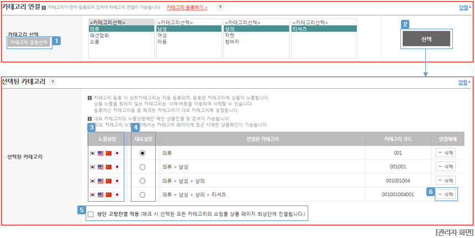Click the linked category text 의류 > 남성
This screenshot has height=238, width=475.
tap(176, 167)
